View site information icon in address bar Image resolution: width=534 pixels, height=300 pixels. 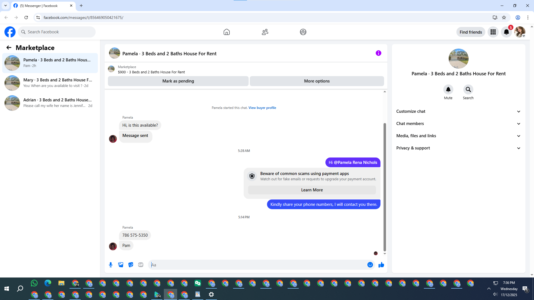click(38, 17)
